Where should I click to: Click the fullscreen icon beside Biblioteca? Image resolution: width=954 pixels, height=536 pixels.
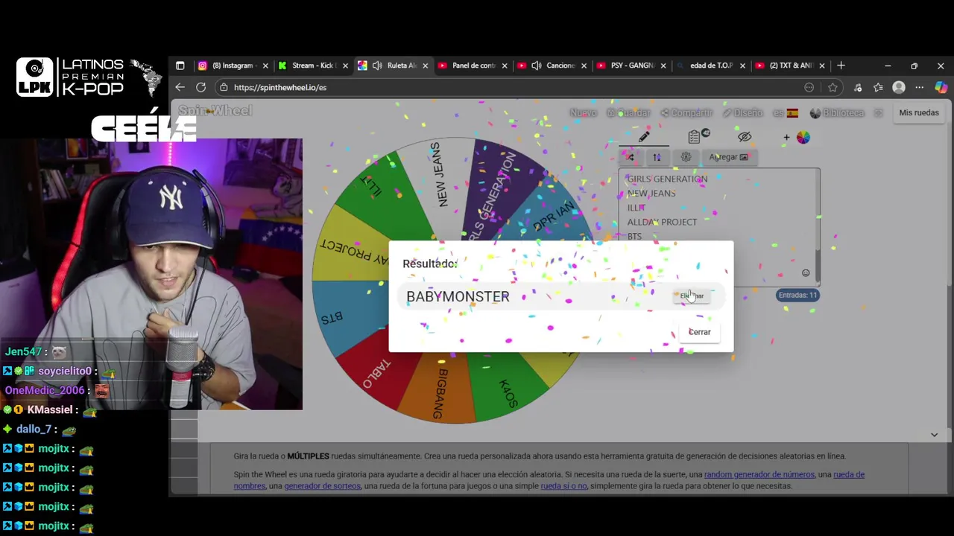[878, 113]
